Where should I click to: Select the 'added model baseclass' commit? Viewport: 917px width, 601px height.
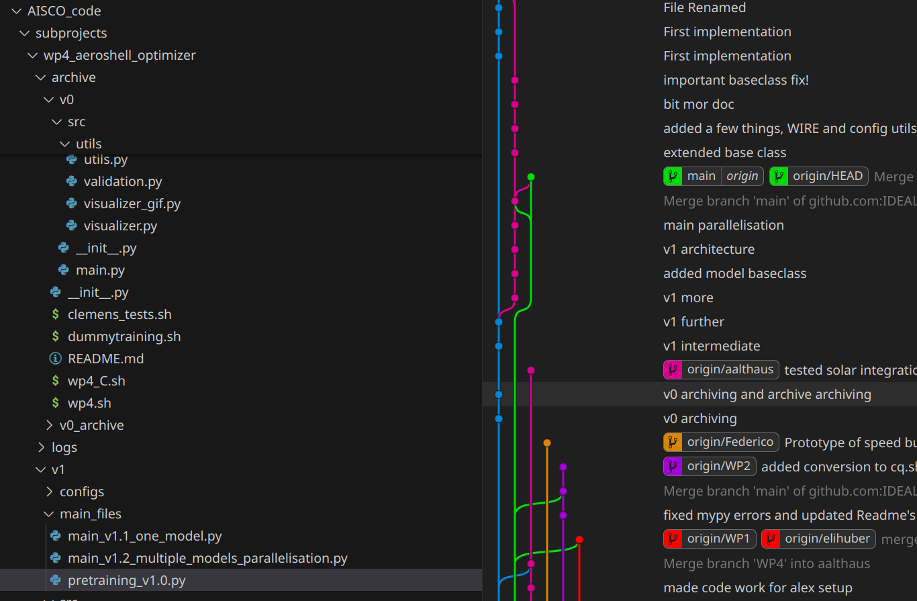[734, 273]
